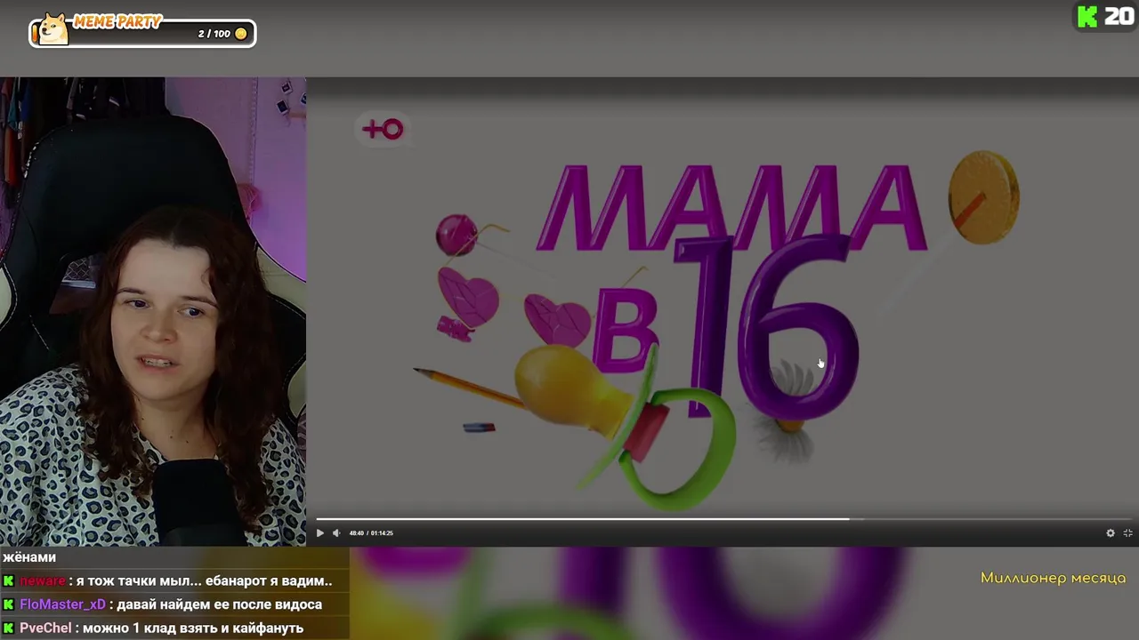This screenshot has height=640, width=1139.
Task: Play the paused video
Action: pos(320,533)
